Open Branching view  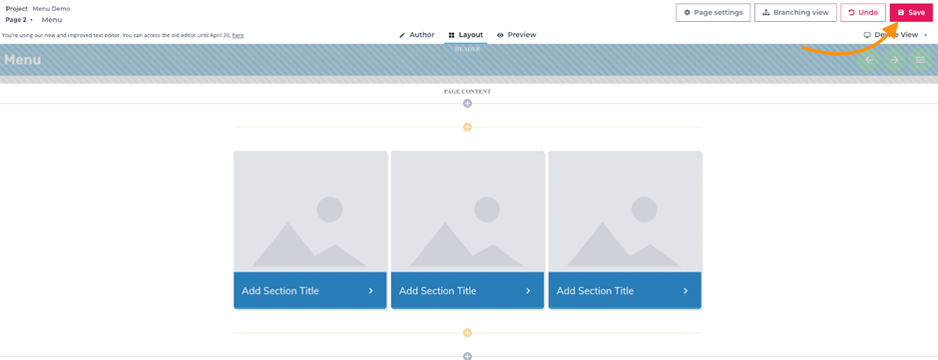(795, 13)
